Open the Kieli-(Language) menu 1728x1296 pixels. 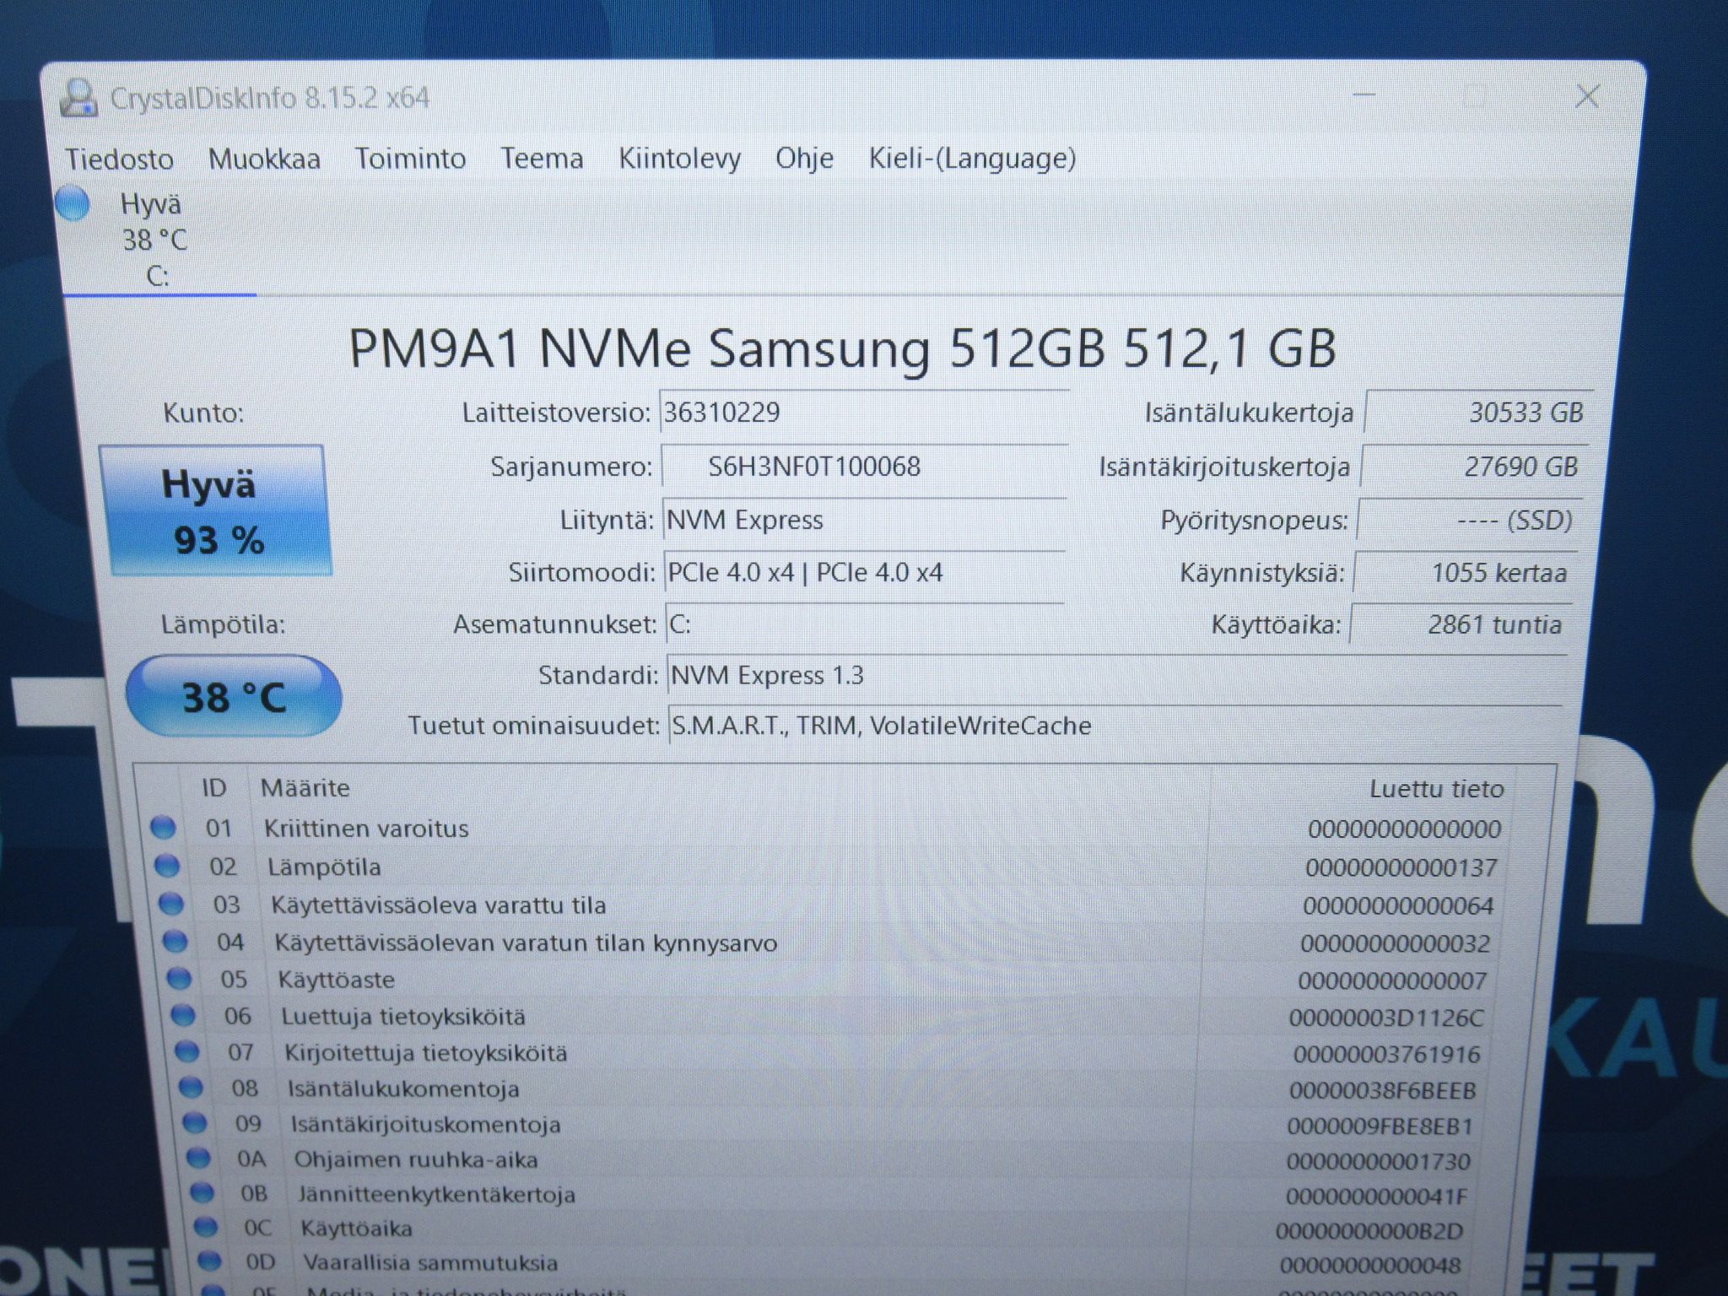pyautogui.click(x=972, y=159)
